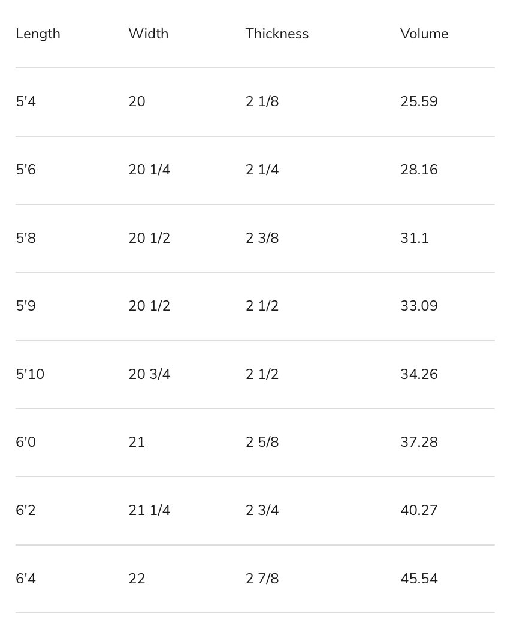Select the 2 7/8 thickness cell
514x626 pixels.
click(x=262, y=579)
